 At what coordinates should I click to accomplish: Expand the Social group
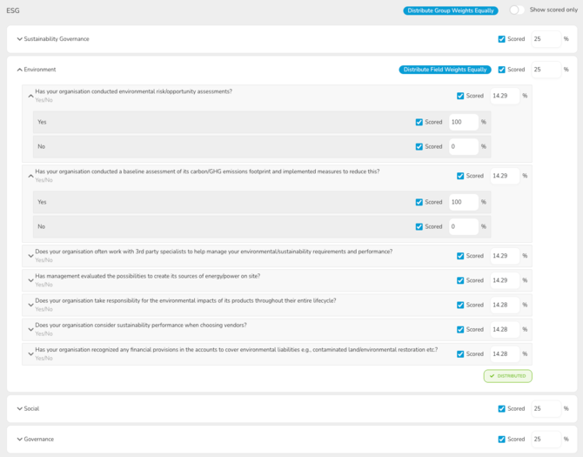pos(19,408)
